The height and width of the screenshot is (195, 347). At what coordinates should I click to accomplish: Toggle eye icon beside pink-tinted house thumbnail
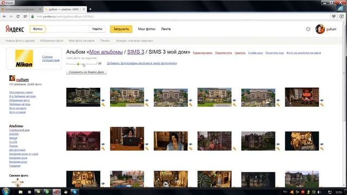(x=103, y=144)
